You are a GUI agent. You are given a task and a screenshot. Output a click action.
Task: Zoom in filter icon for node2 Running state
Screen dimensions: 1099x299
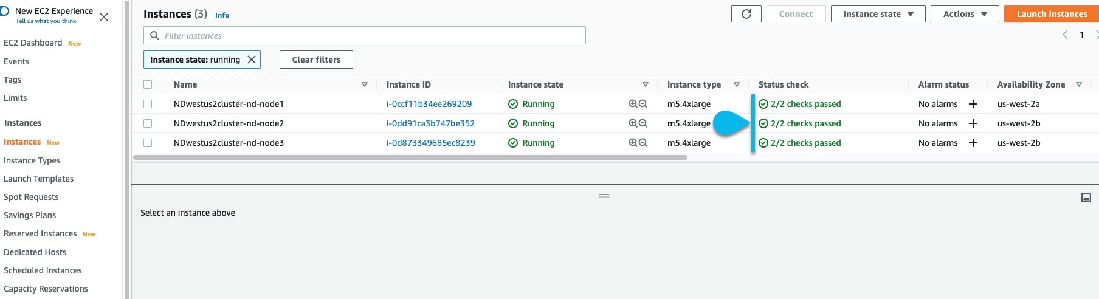(633, 123)
